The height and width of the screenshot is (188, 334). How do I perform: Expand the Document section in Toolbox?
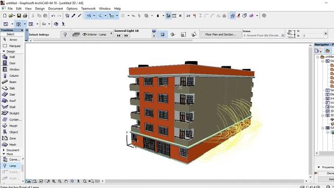(4, 150)
